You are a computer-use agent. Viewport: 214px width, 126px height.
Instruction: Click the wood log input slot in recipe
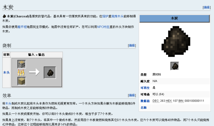point(21,64)
